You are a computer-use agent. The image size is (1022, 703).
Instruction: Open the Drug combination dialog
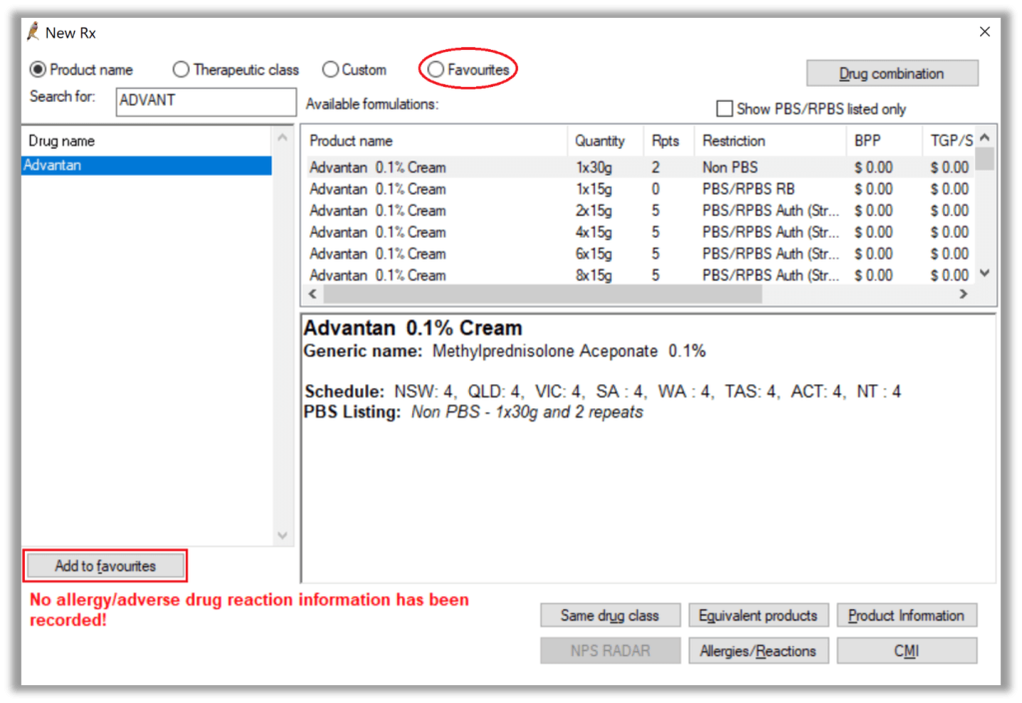coord(891,73)
